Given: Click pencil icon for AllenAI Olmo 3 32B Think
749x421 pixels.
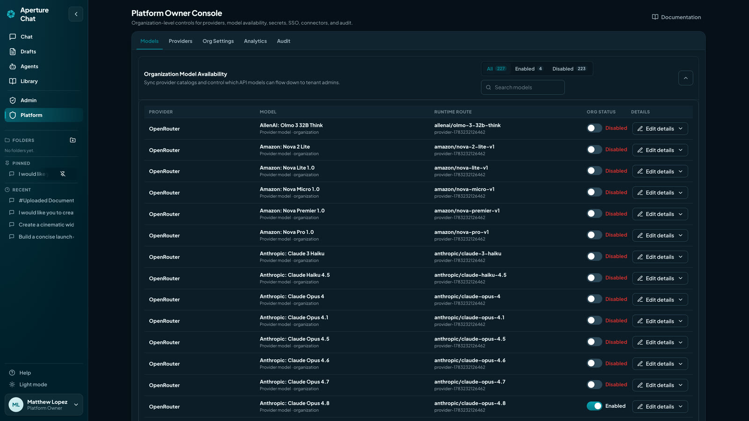Looking at the screenshot, I should [640, 129].
